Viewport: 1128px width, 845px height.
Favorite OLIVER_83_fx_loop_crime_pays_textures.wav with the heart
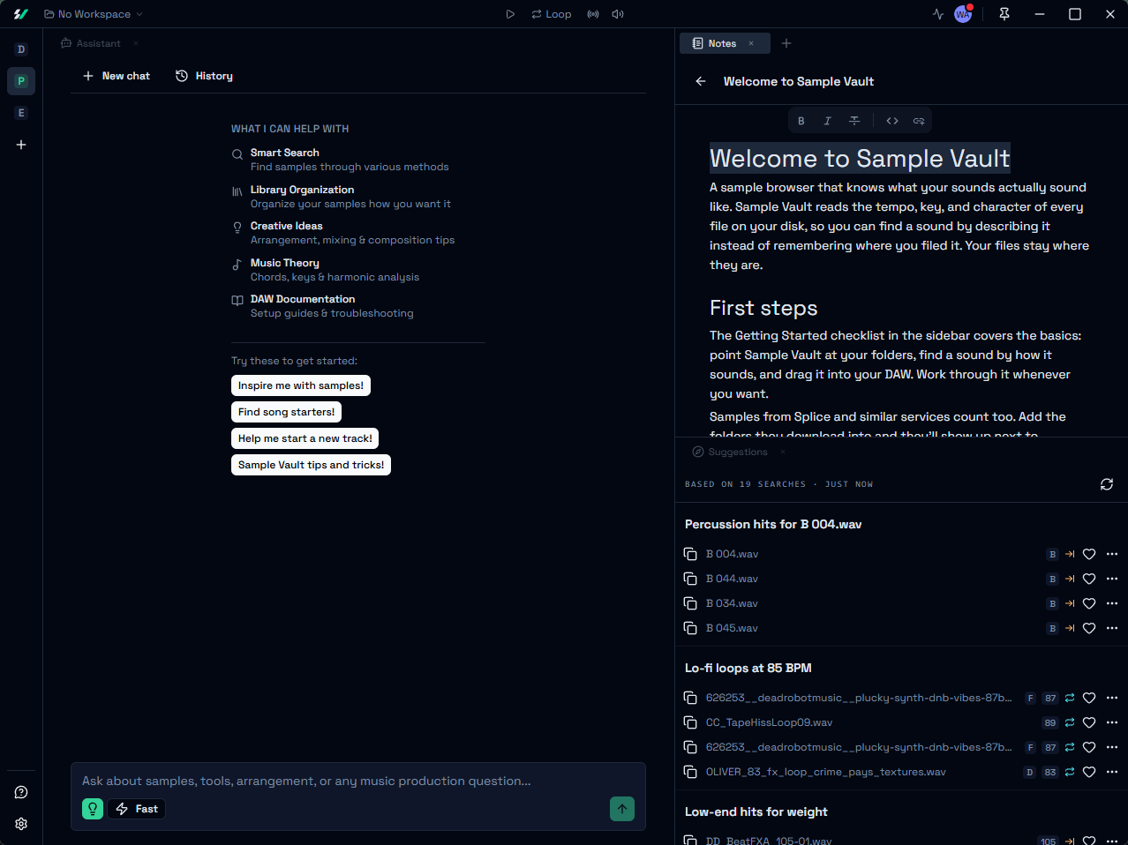click(1089, 772)
